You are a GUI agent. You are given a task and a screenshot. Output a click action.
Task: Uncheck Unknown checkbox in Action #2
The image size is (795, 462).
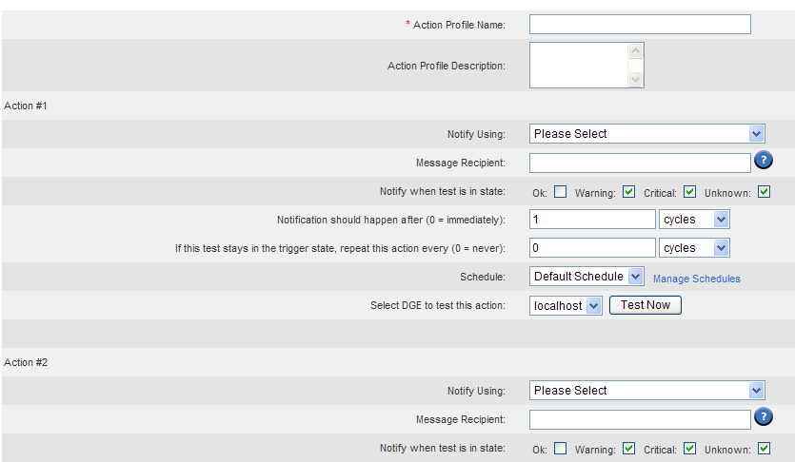(764, 449)
